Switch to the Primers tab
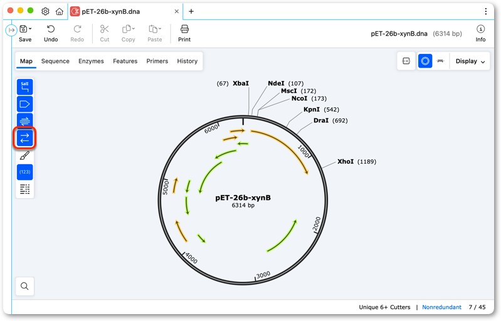Viewport: 501px width, 321px height. click(157, 61)
